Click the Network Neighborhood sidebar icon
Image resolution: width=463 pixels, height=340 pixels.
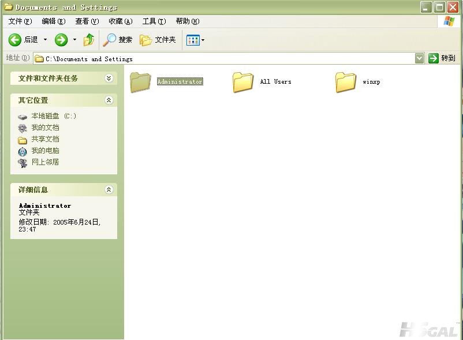tap(23, 163)
